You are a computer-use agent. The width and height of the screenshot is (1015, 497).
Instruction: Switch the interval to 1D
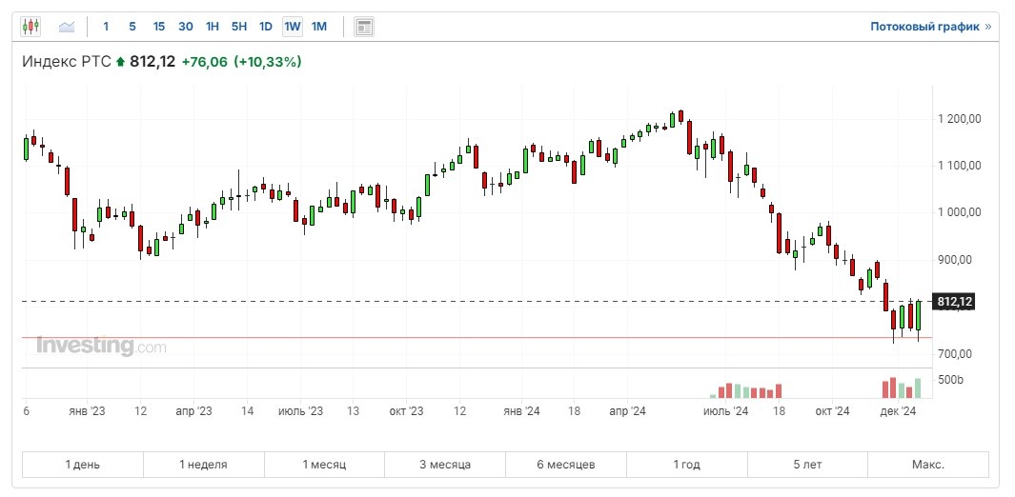tap(266, 27)
